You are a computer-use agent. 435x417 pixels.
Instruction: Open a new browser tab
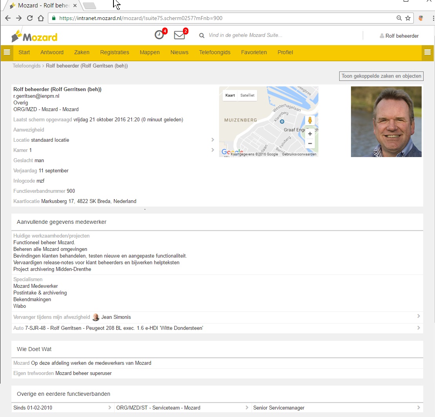pyautogui.click(x=90, y=5)
